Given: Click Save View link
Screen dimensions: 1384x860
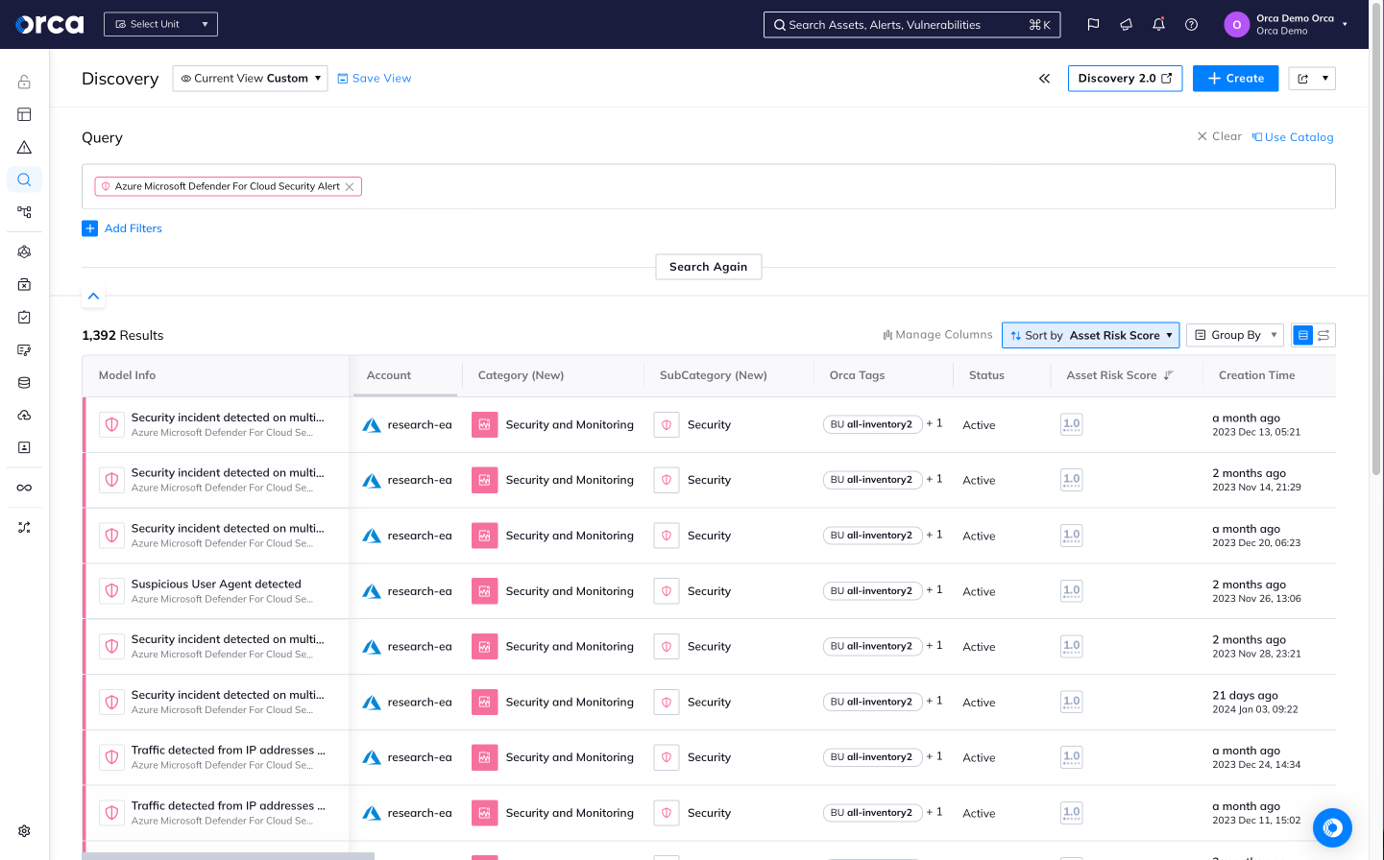Looking at the screenshot, I should tap(374, 79).
